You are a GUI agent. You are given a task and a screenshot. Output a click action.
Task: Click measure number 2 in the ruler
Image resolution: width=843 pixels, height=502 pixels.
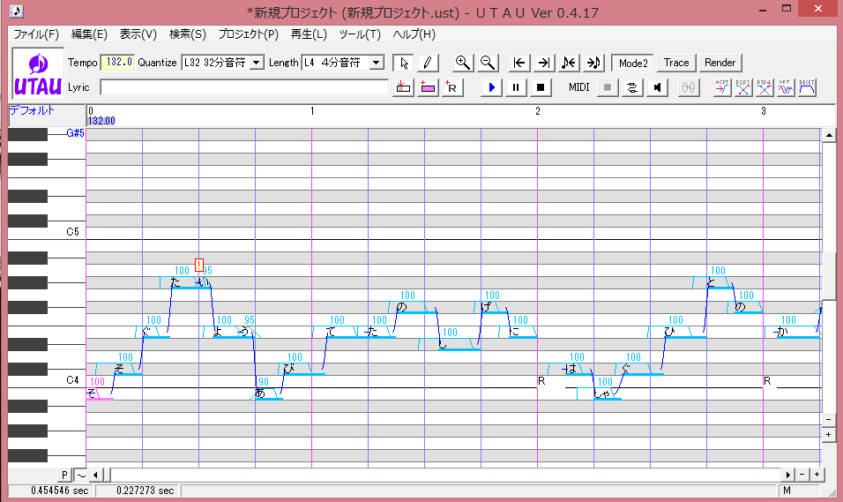(x=537, y=111)
